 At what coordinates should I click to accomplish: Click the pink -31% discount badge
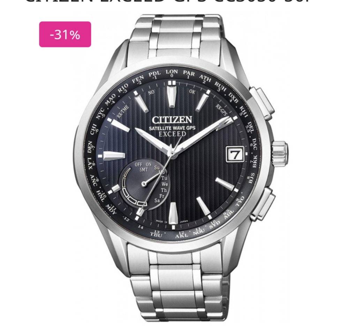[x=65, y=34]
